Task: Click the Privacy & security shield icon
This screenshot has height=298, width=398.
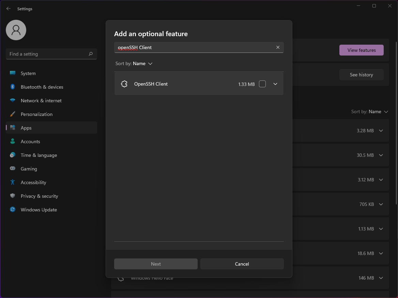Action: tap(12, 196)
